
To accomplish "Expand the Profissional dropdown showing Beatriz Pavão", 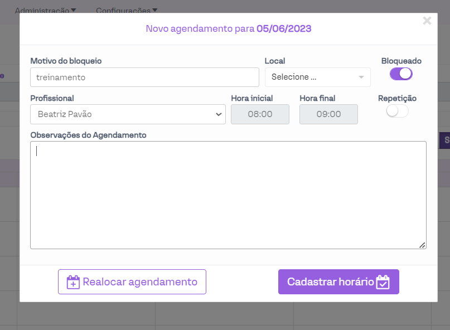I will point(128,114).
